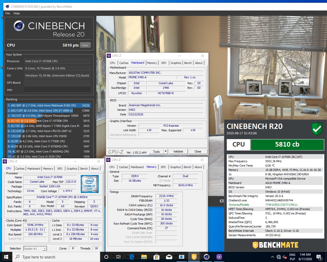327x262 pixels.
Task: Open Microsoft Store from the taskbar
Action: [156, 257]
